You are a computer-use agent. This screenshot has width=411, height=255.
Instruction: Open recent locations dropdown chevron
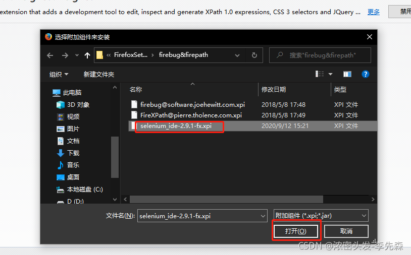click(77, 55)
